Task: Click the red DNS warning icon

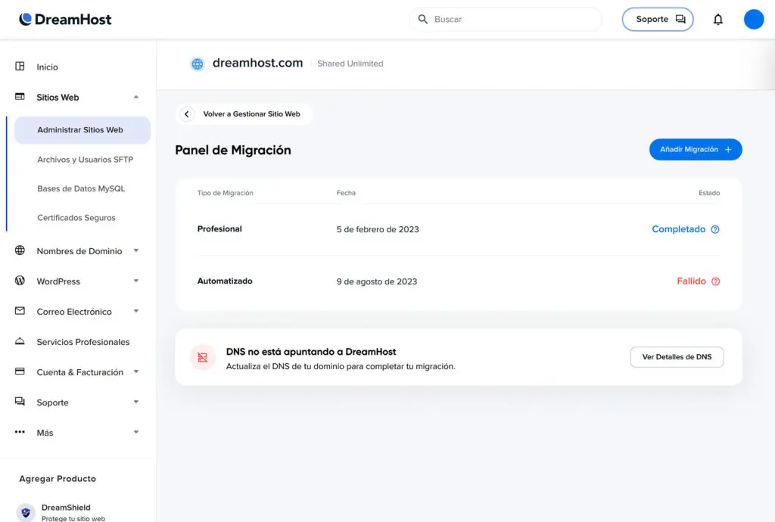Action: (x=203, y=357)
